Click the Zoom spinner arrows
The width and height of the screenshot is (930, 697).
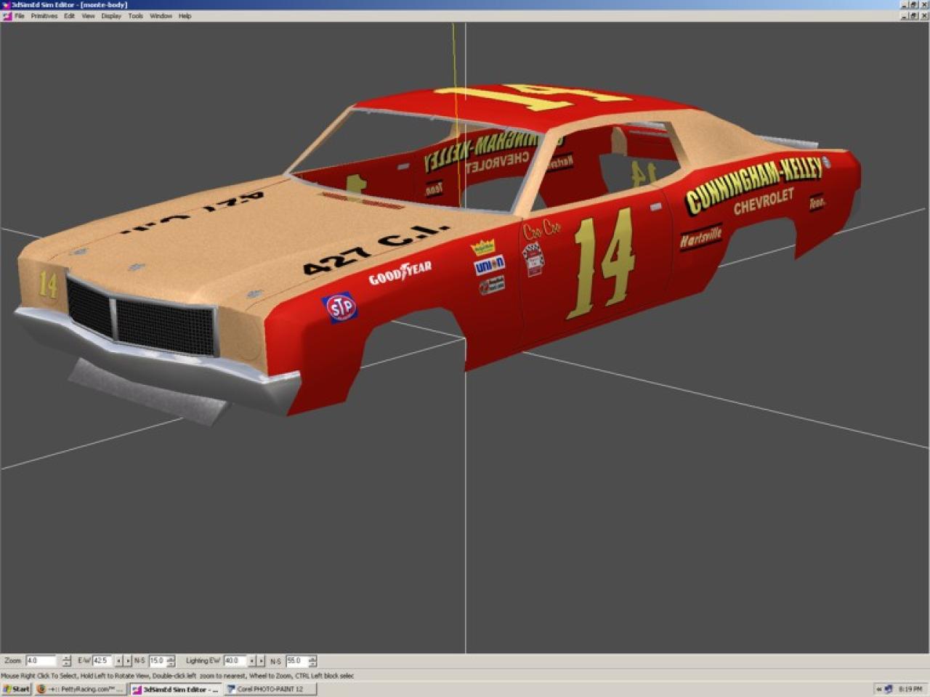67,661
